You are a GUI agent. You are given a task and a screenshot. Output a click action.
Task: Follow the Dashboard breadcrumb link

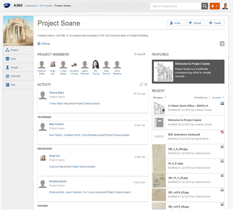(x=31, y=6)
